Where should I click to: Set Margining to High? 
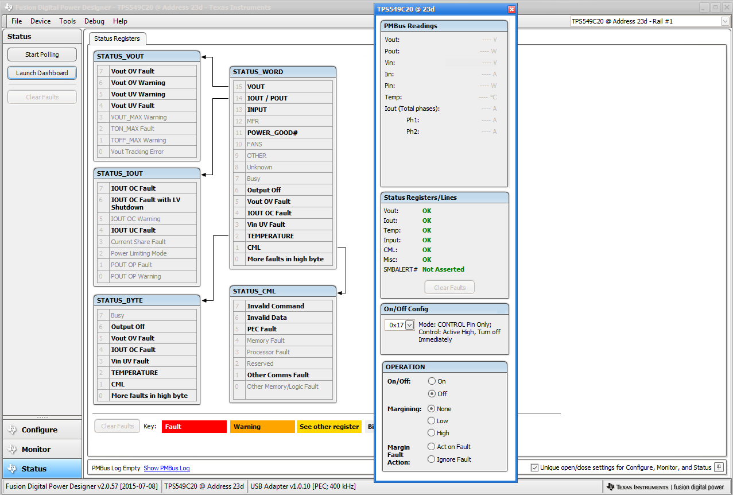pyautogui.click(x=432, y=433)
